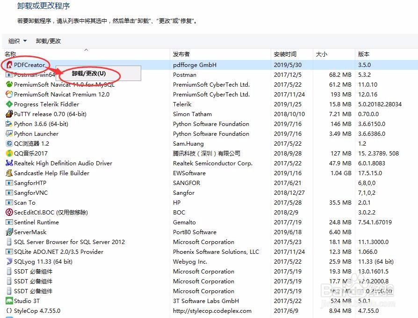
Task: Click the SangforHTP icon
Action: (9, 183)
